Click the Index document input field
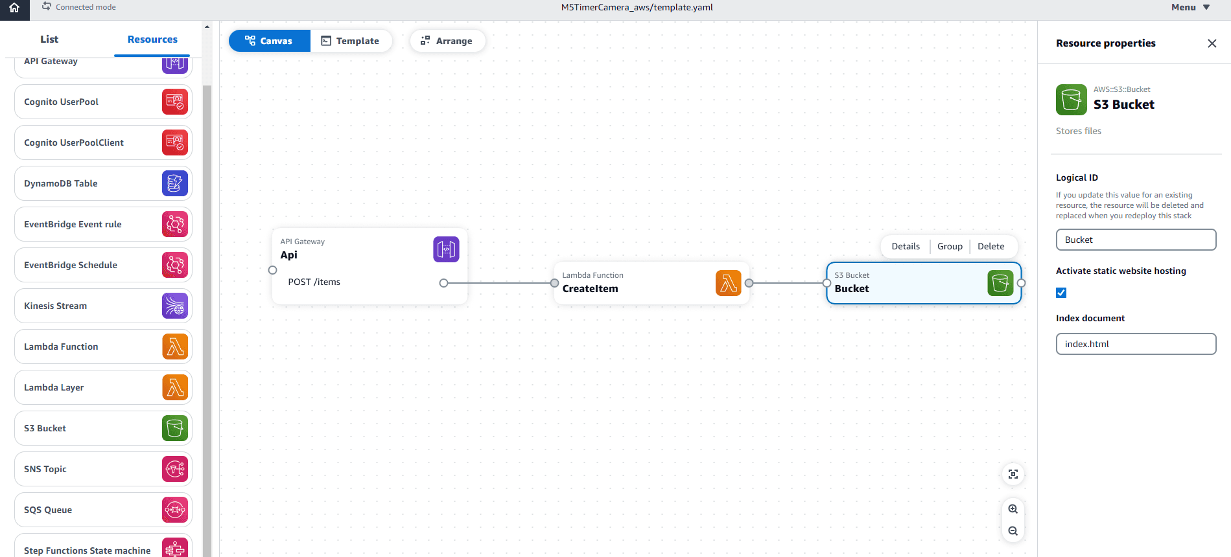Image resolution: width=1231 pixels, height=557 pixels. pyautogui.click(x=1136, y=344)
